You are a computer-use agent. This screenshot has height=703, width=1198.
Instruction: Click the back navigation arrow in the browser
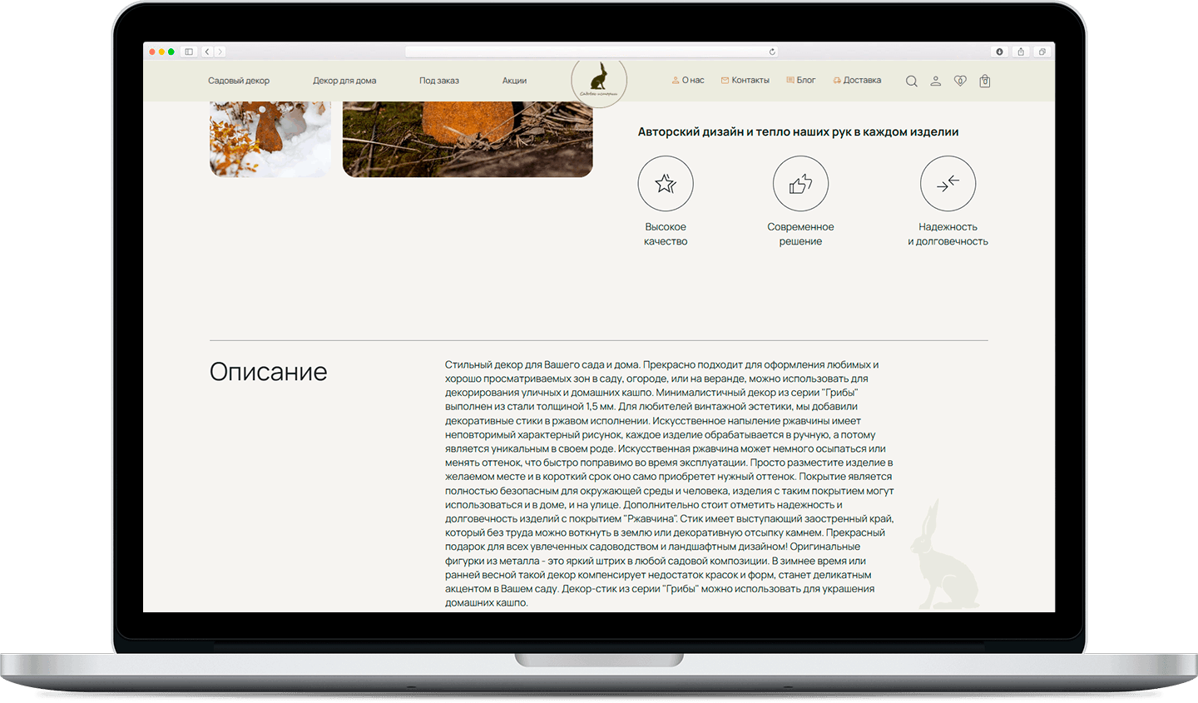(206, 51)
